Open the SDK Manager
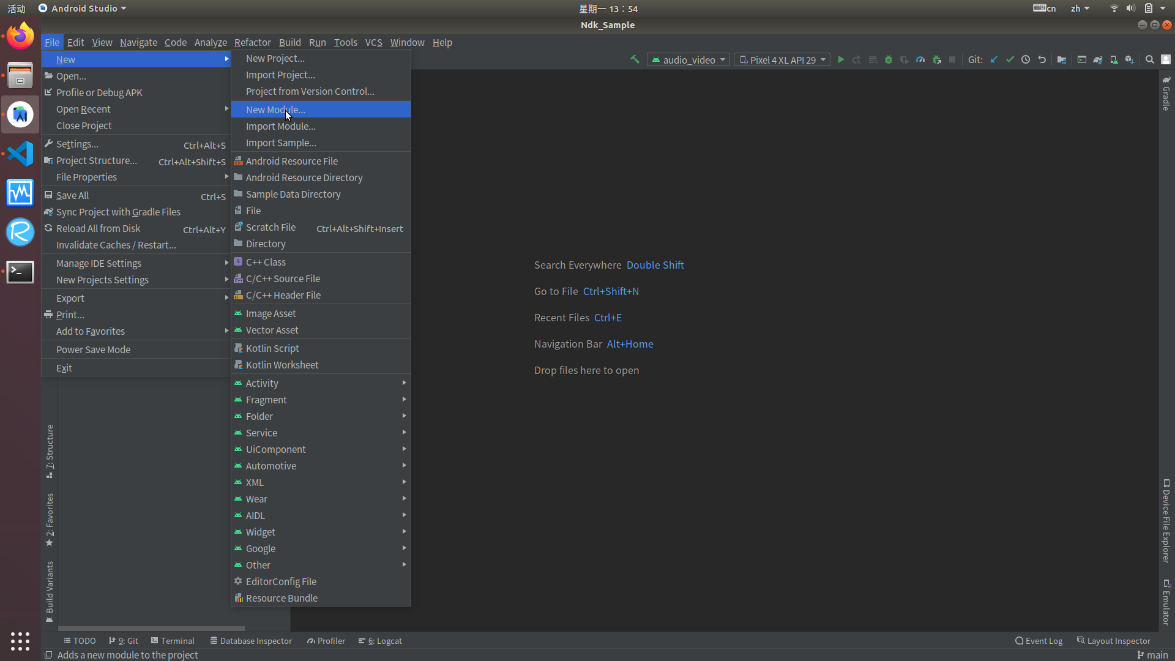1175x661 pixels. 1129,59
